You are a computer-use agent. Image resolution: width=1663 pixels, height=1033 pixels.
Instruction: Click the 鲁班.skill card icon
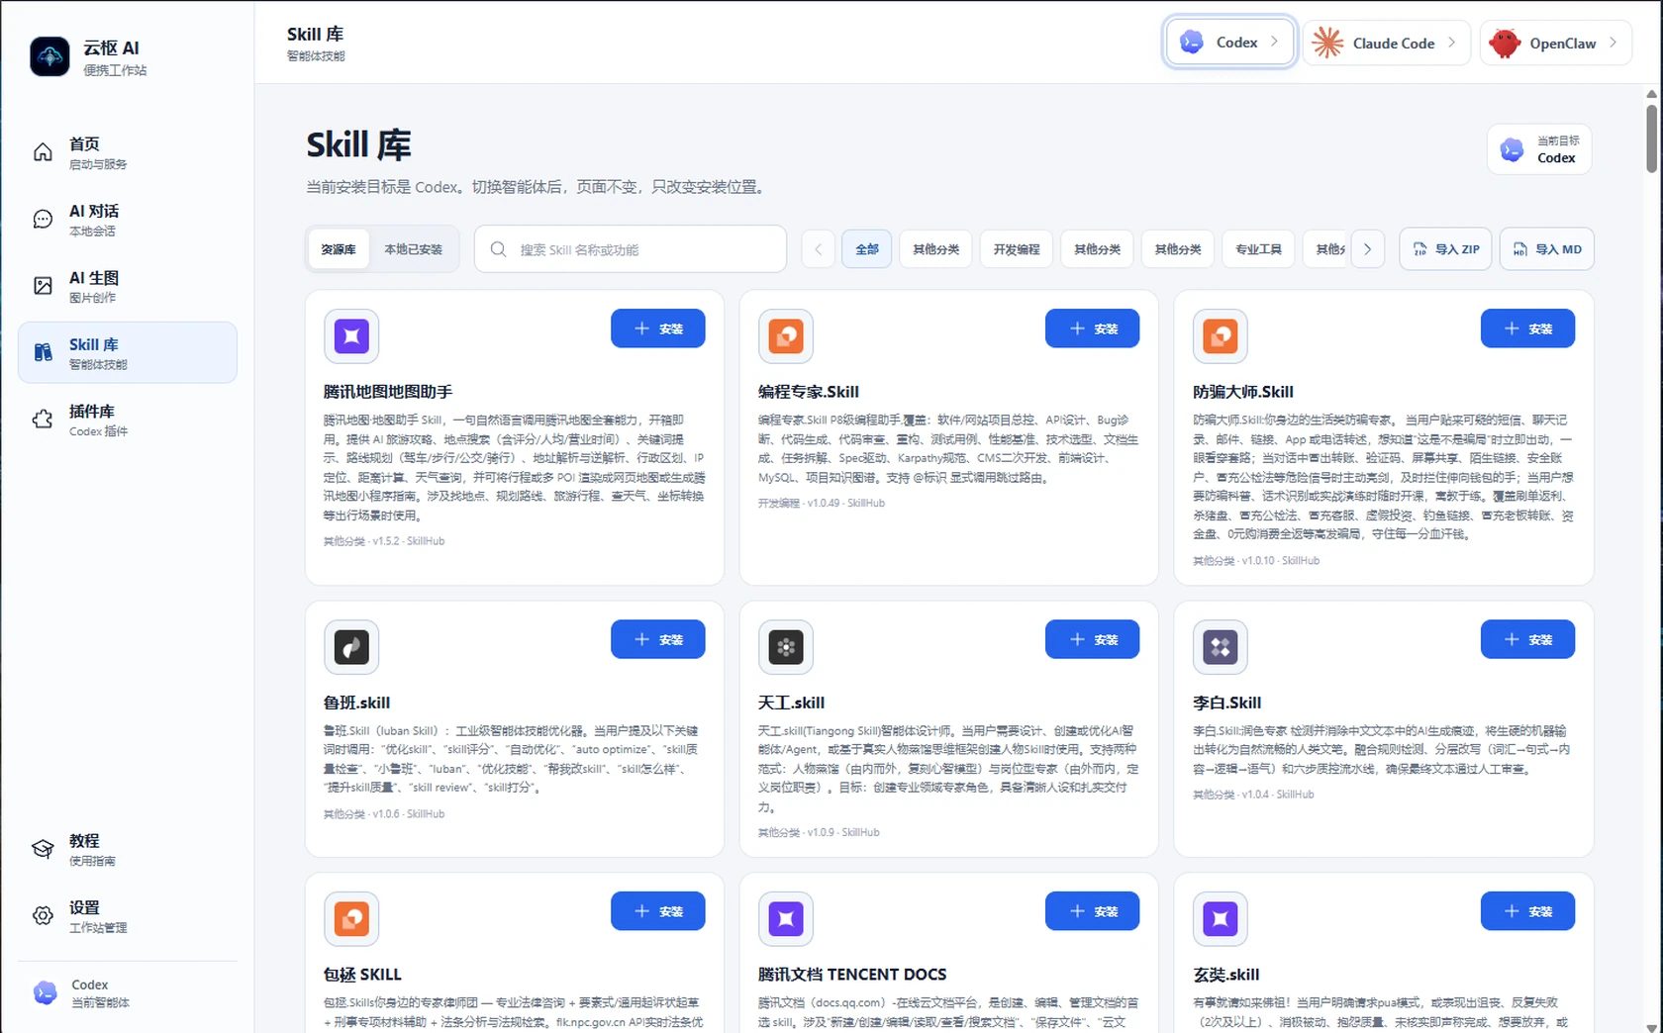[x=351, y=647]
